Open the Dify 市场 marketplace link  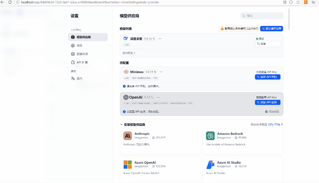(x=275, y=124)
